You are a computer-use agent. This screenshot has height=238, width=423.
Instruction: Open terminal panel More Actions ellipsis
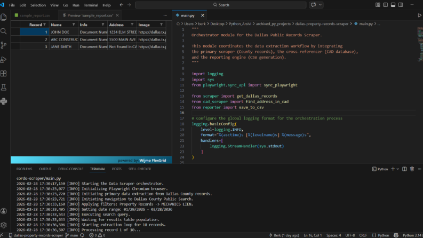tap(419, 169)
